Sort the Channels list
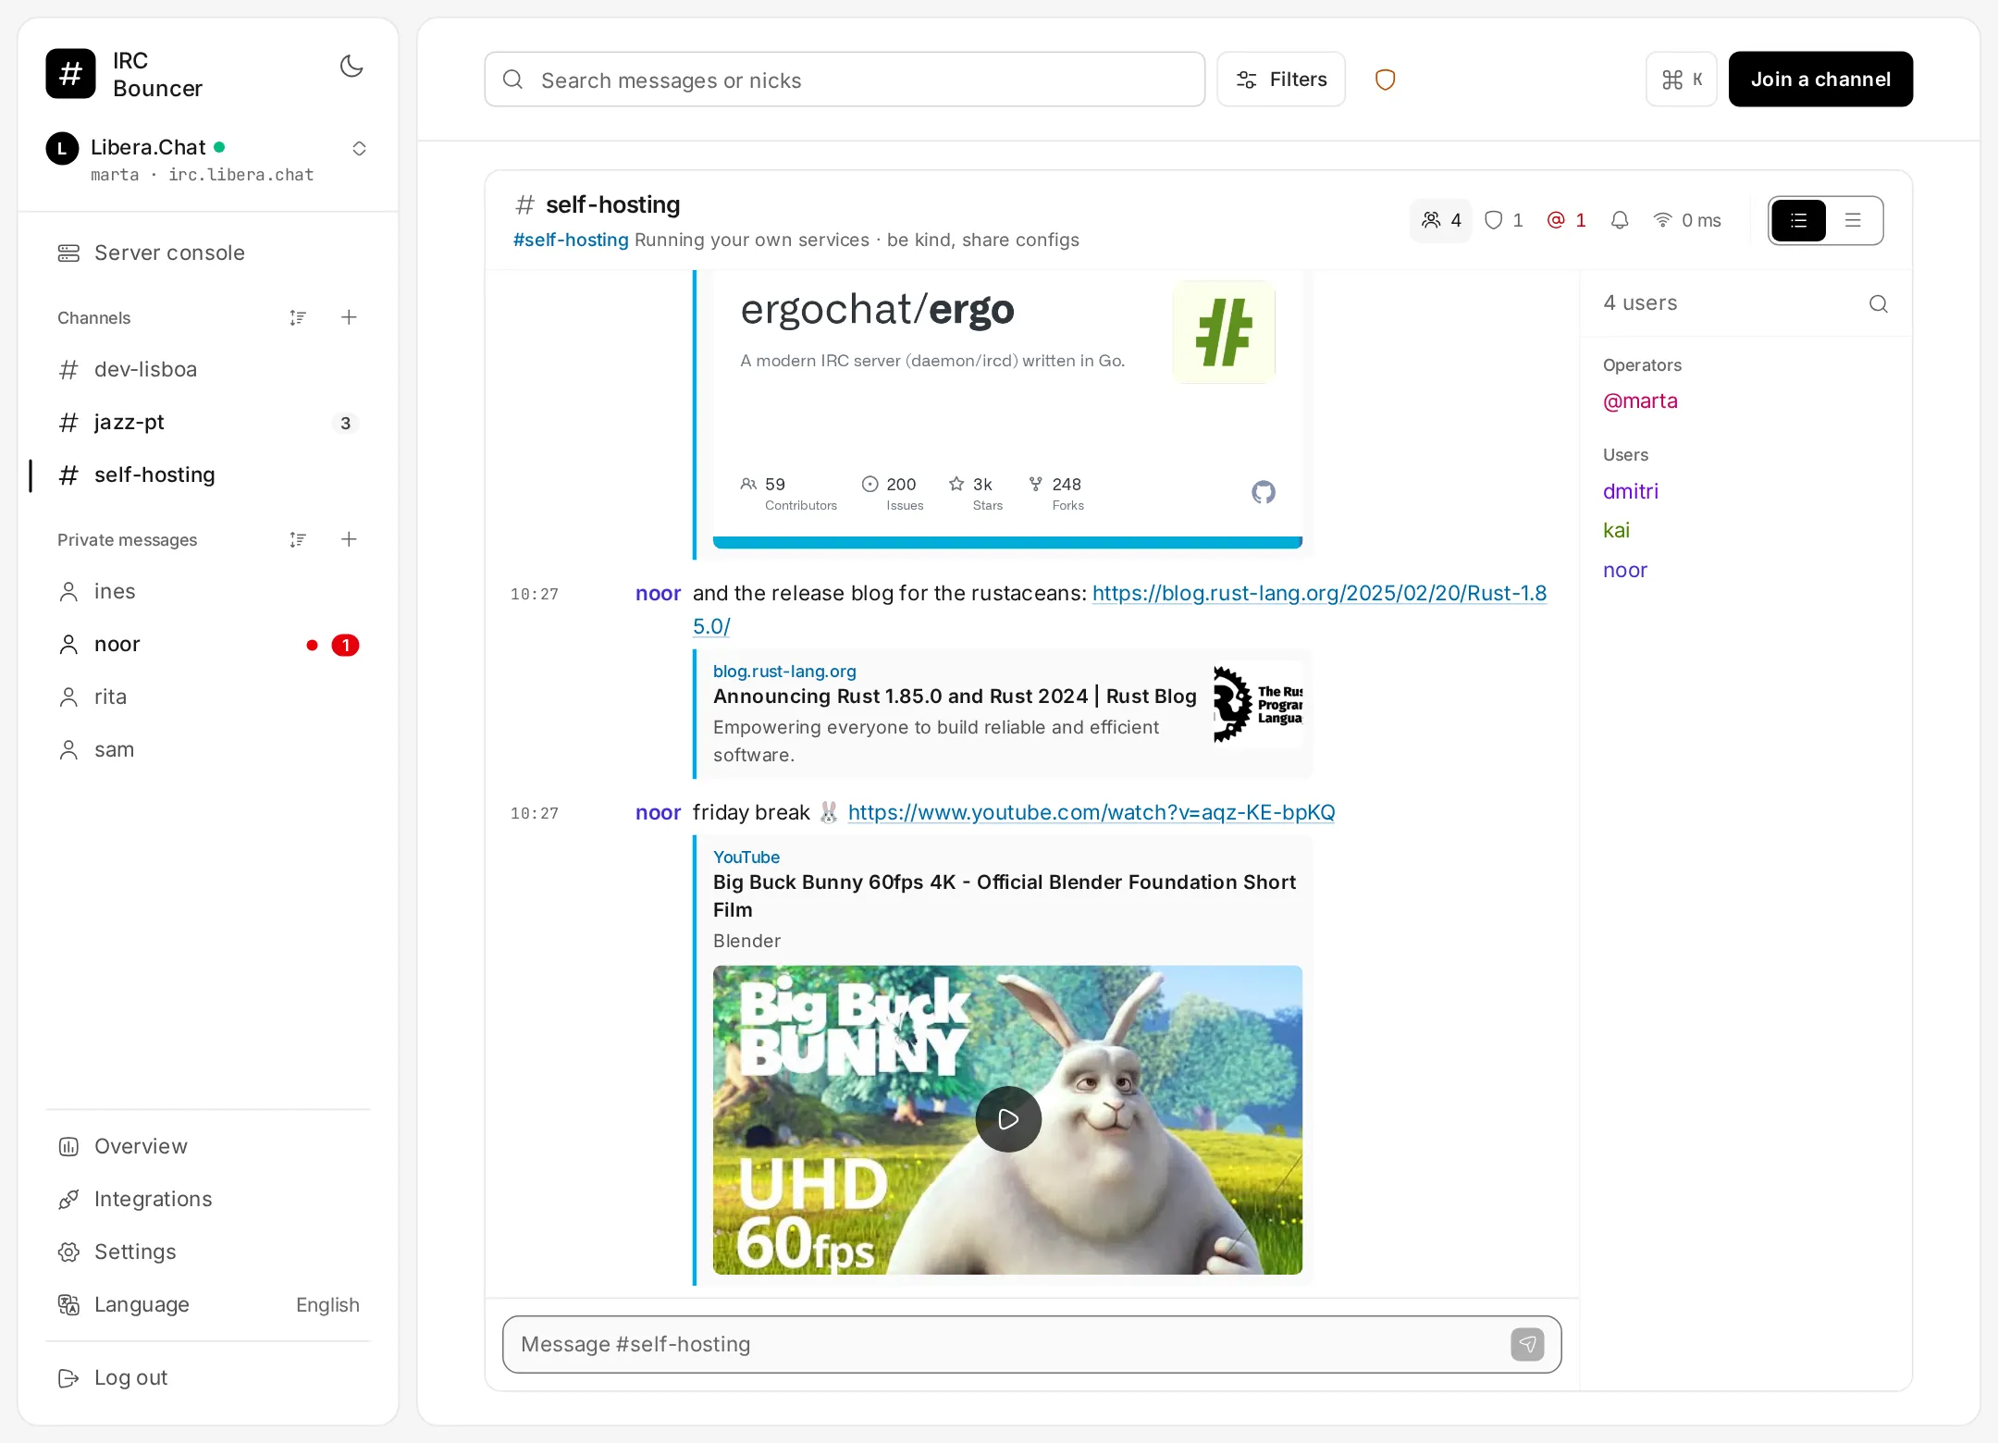This screenshot has height=1443, width=1998. [298, 317]
